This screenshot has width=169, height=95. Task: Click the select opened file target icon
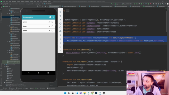coord(37,6)
